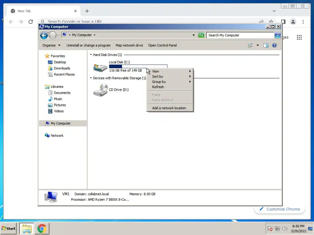Viewport: 314px width, 235px height.
Task: Click Open Control Panel
Action: click(163, 45)
